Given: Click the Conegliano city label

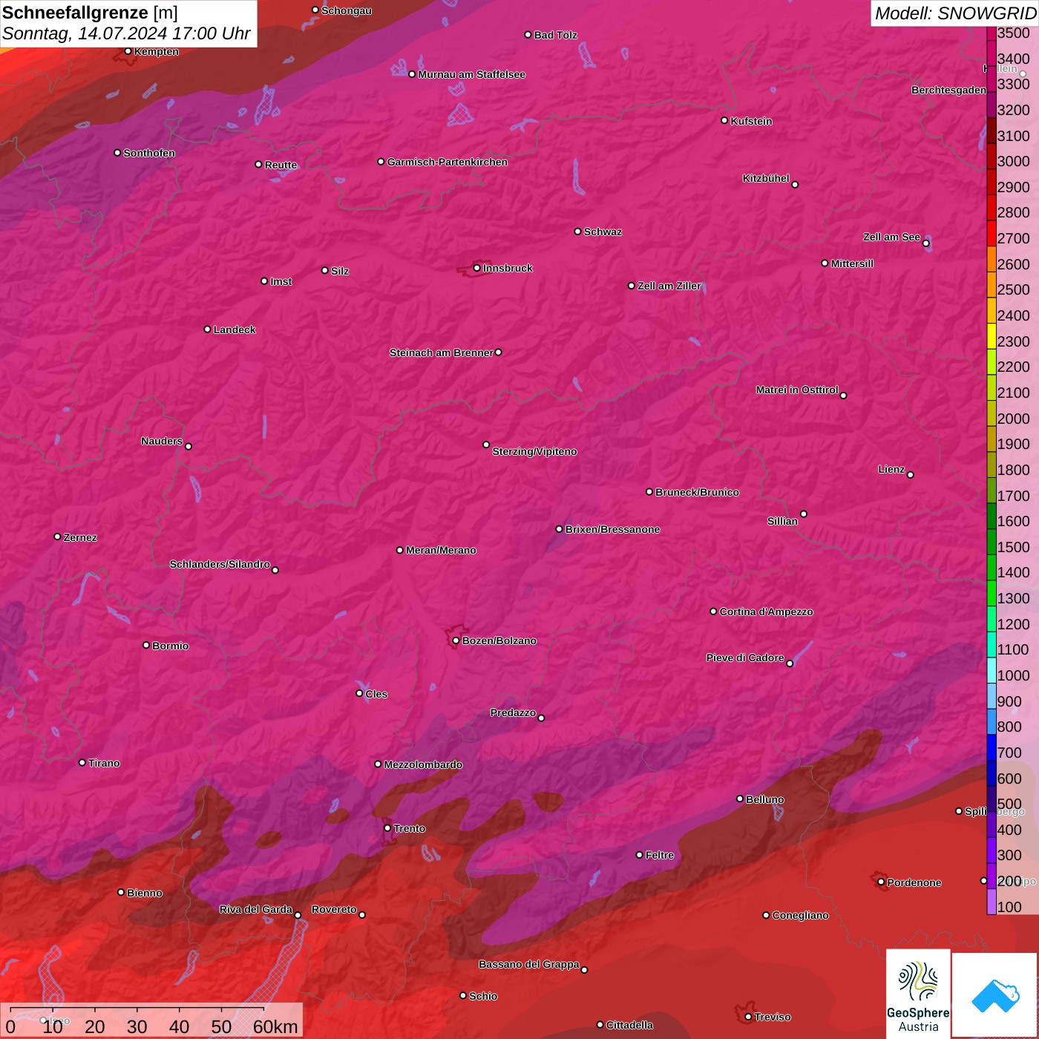Looking at the screenshot, I should coord(800,915).
